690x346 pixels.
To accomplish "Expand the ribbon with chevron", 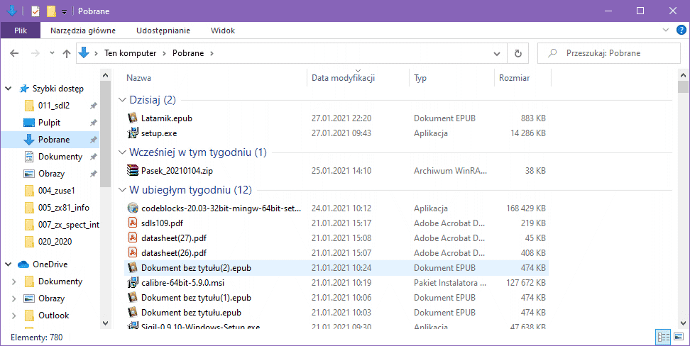I will tap(665, 30).
